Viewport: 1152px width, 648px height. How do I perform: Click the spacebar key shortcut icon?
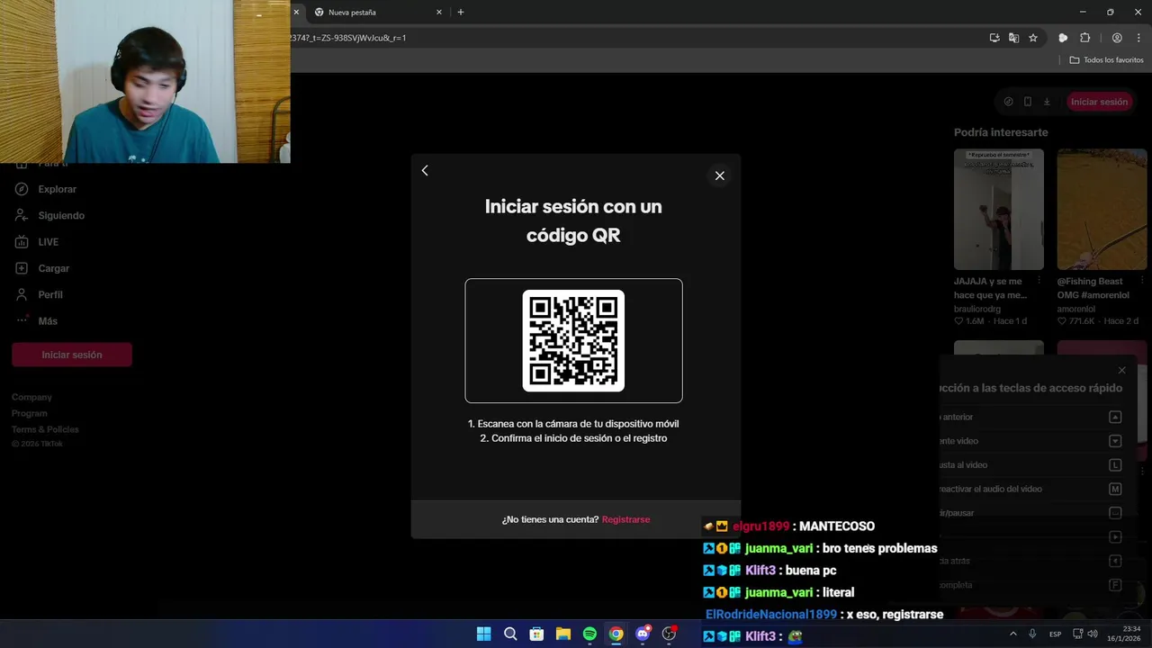click(1115, 513)
